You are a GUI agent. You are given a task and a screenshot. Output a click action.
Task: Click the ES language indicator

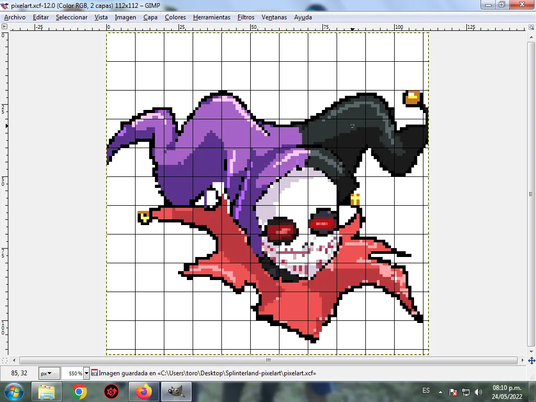pos(426,390)
